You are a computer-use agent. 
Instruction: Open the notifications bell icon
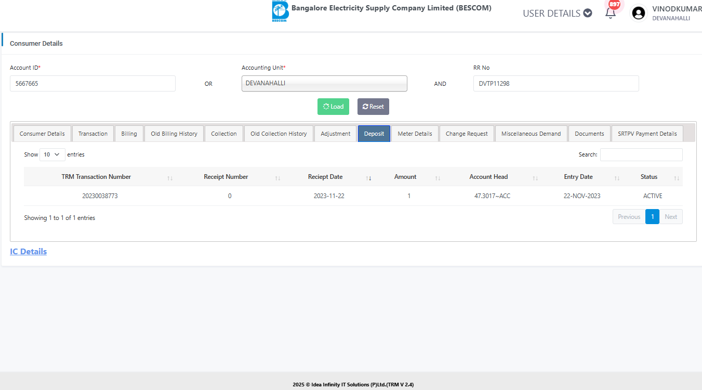pyautogui.click(x=611, y=14)
